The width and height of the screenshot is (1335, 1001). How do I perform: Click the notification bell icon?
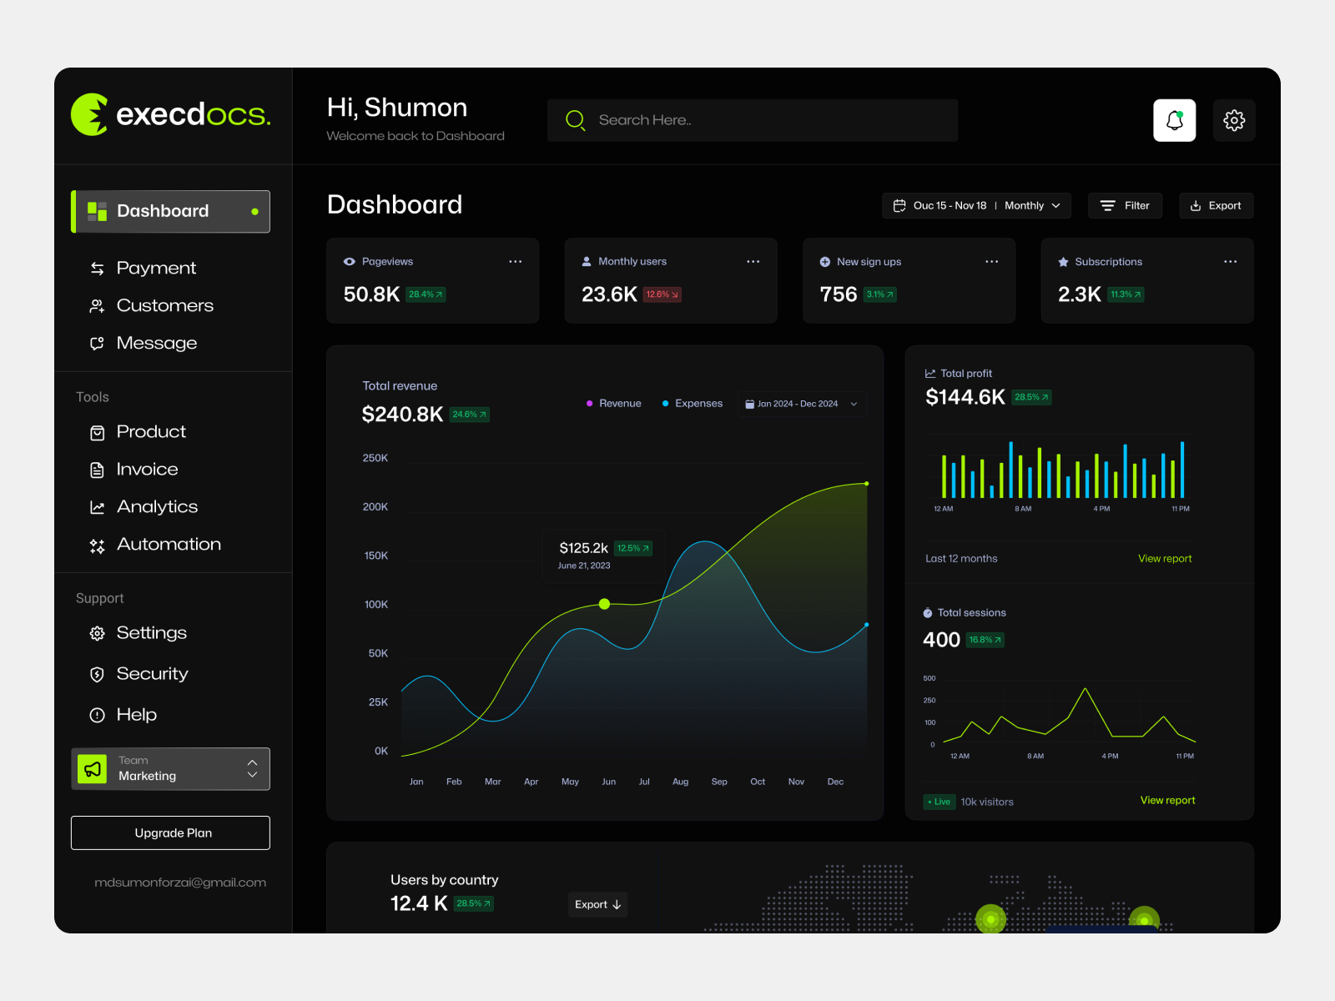click(1174, 120)
